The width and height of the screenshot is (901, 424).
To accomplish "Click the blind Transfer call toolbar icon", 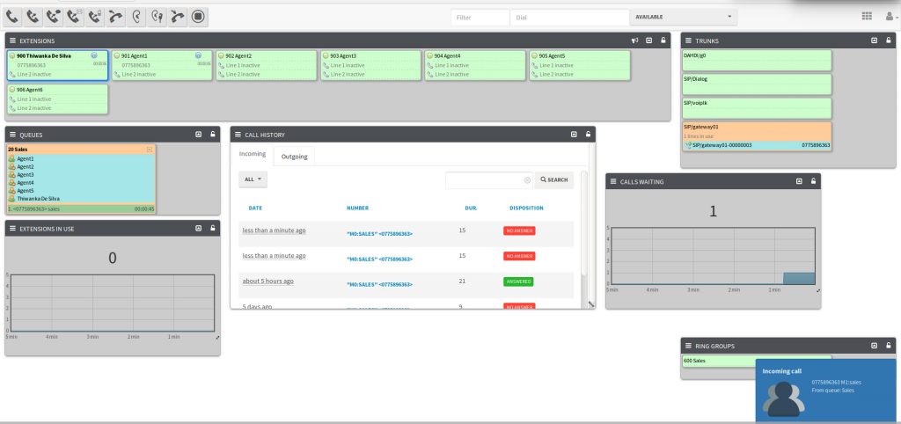I will (33, 18).
